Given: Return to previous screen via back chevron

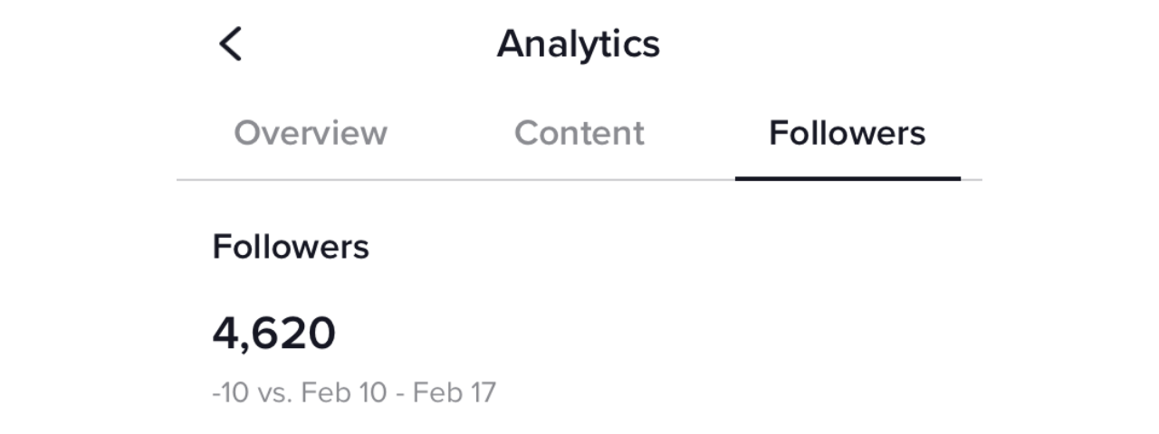Looking at the screenshot, I should [231, 43].
